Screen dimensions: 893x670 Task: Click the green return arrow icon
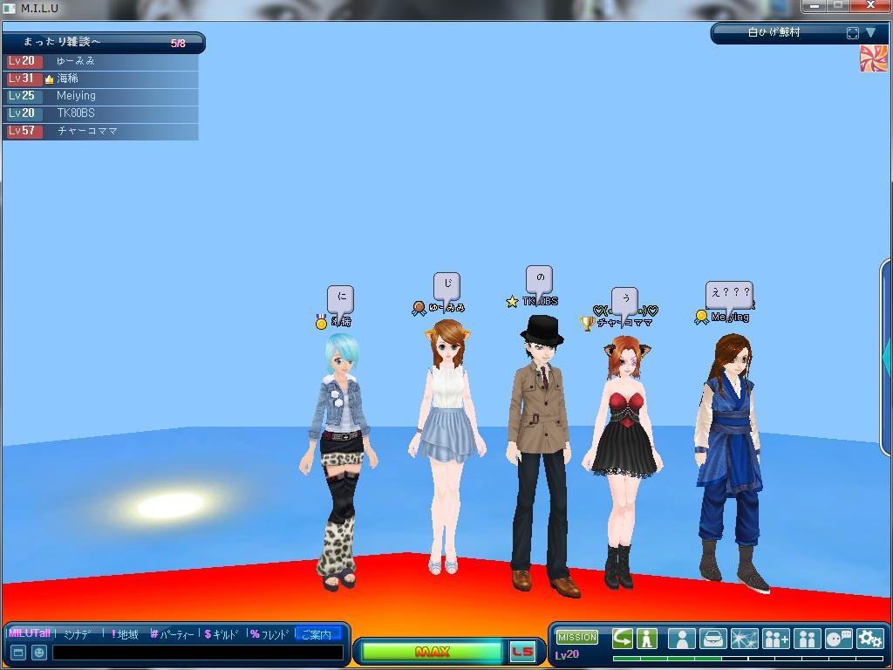[x=622, y=639]
